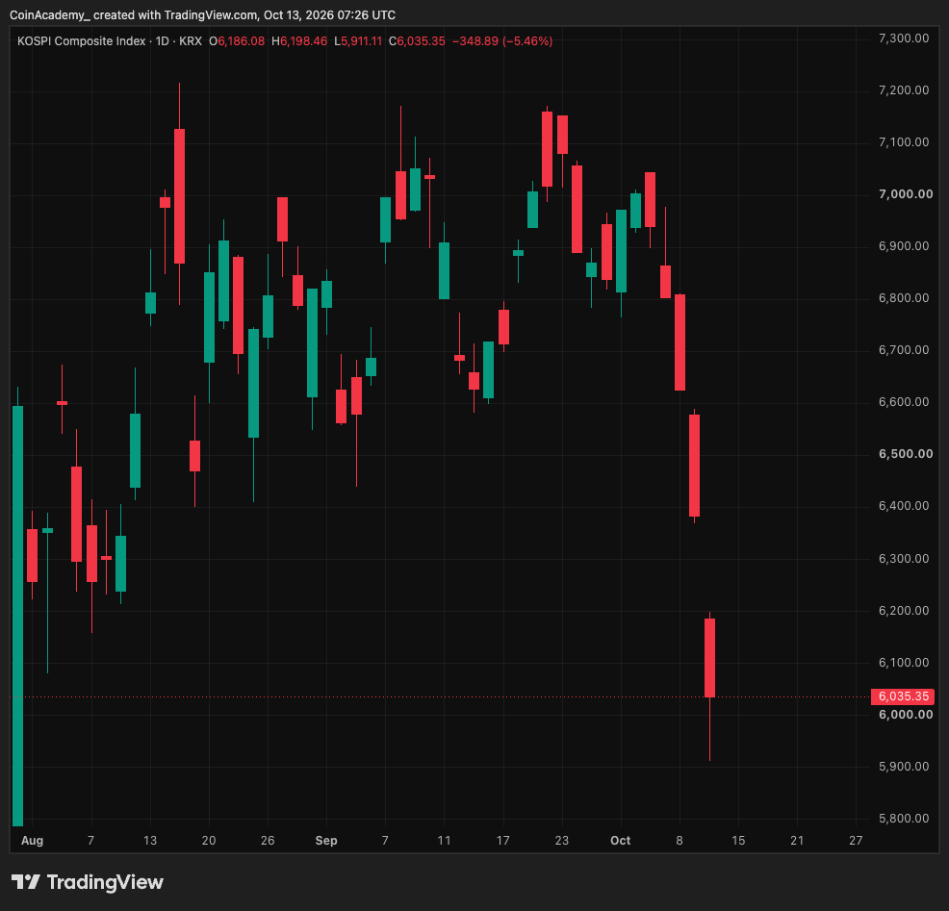Click the Sep label on the time axis

pyautogui.click(x=326, y=840)
